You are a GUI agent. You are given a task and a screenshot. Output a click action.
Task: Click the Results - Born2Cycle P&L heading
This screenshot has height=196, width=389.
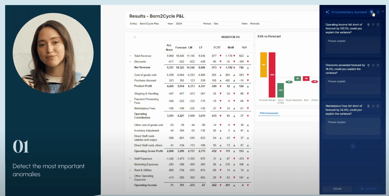pyautogui.click(x=157, y=16)
